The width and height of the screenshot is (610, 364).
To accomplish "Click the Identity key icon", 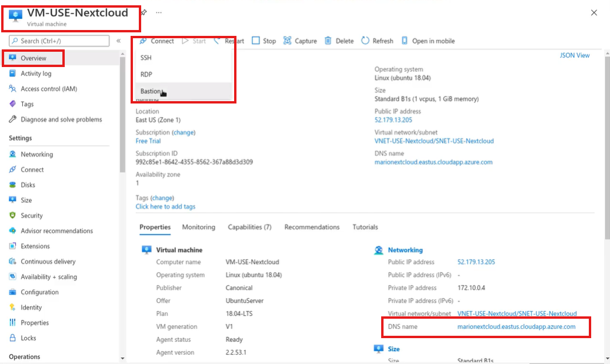I will 12,307.
